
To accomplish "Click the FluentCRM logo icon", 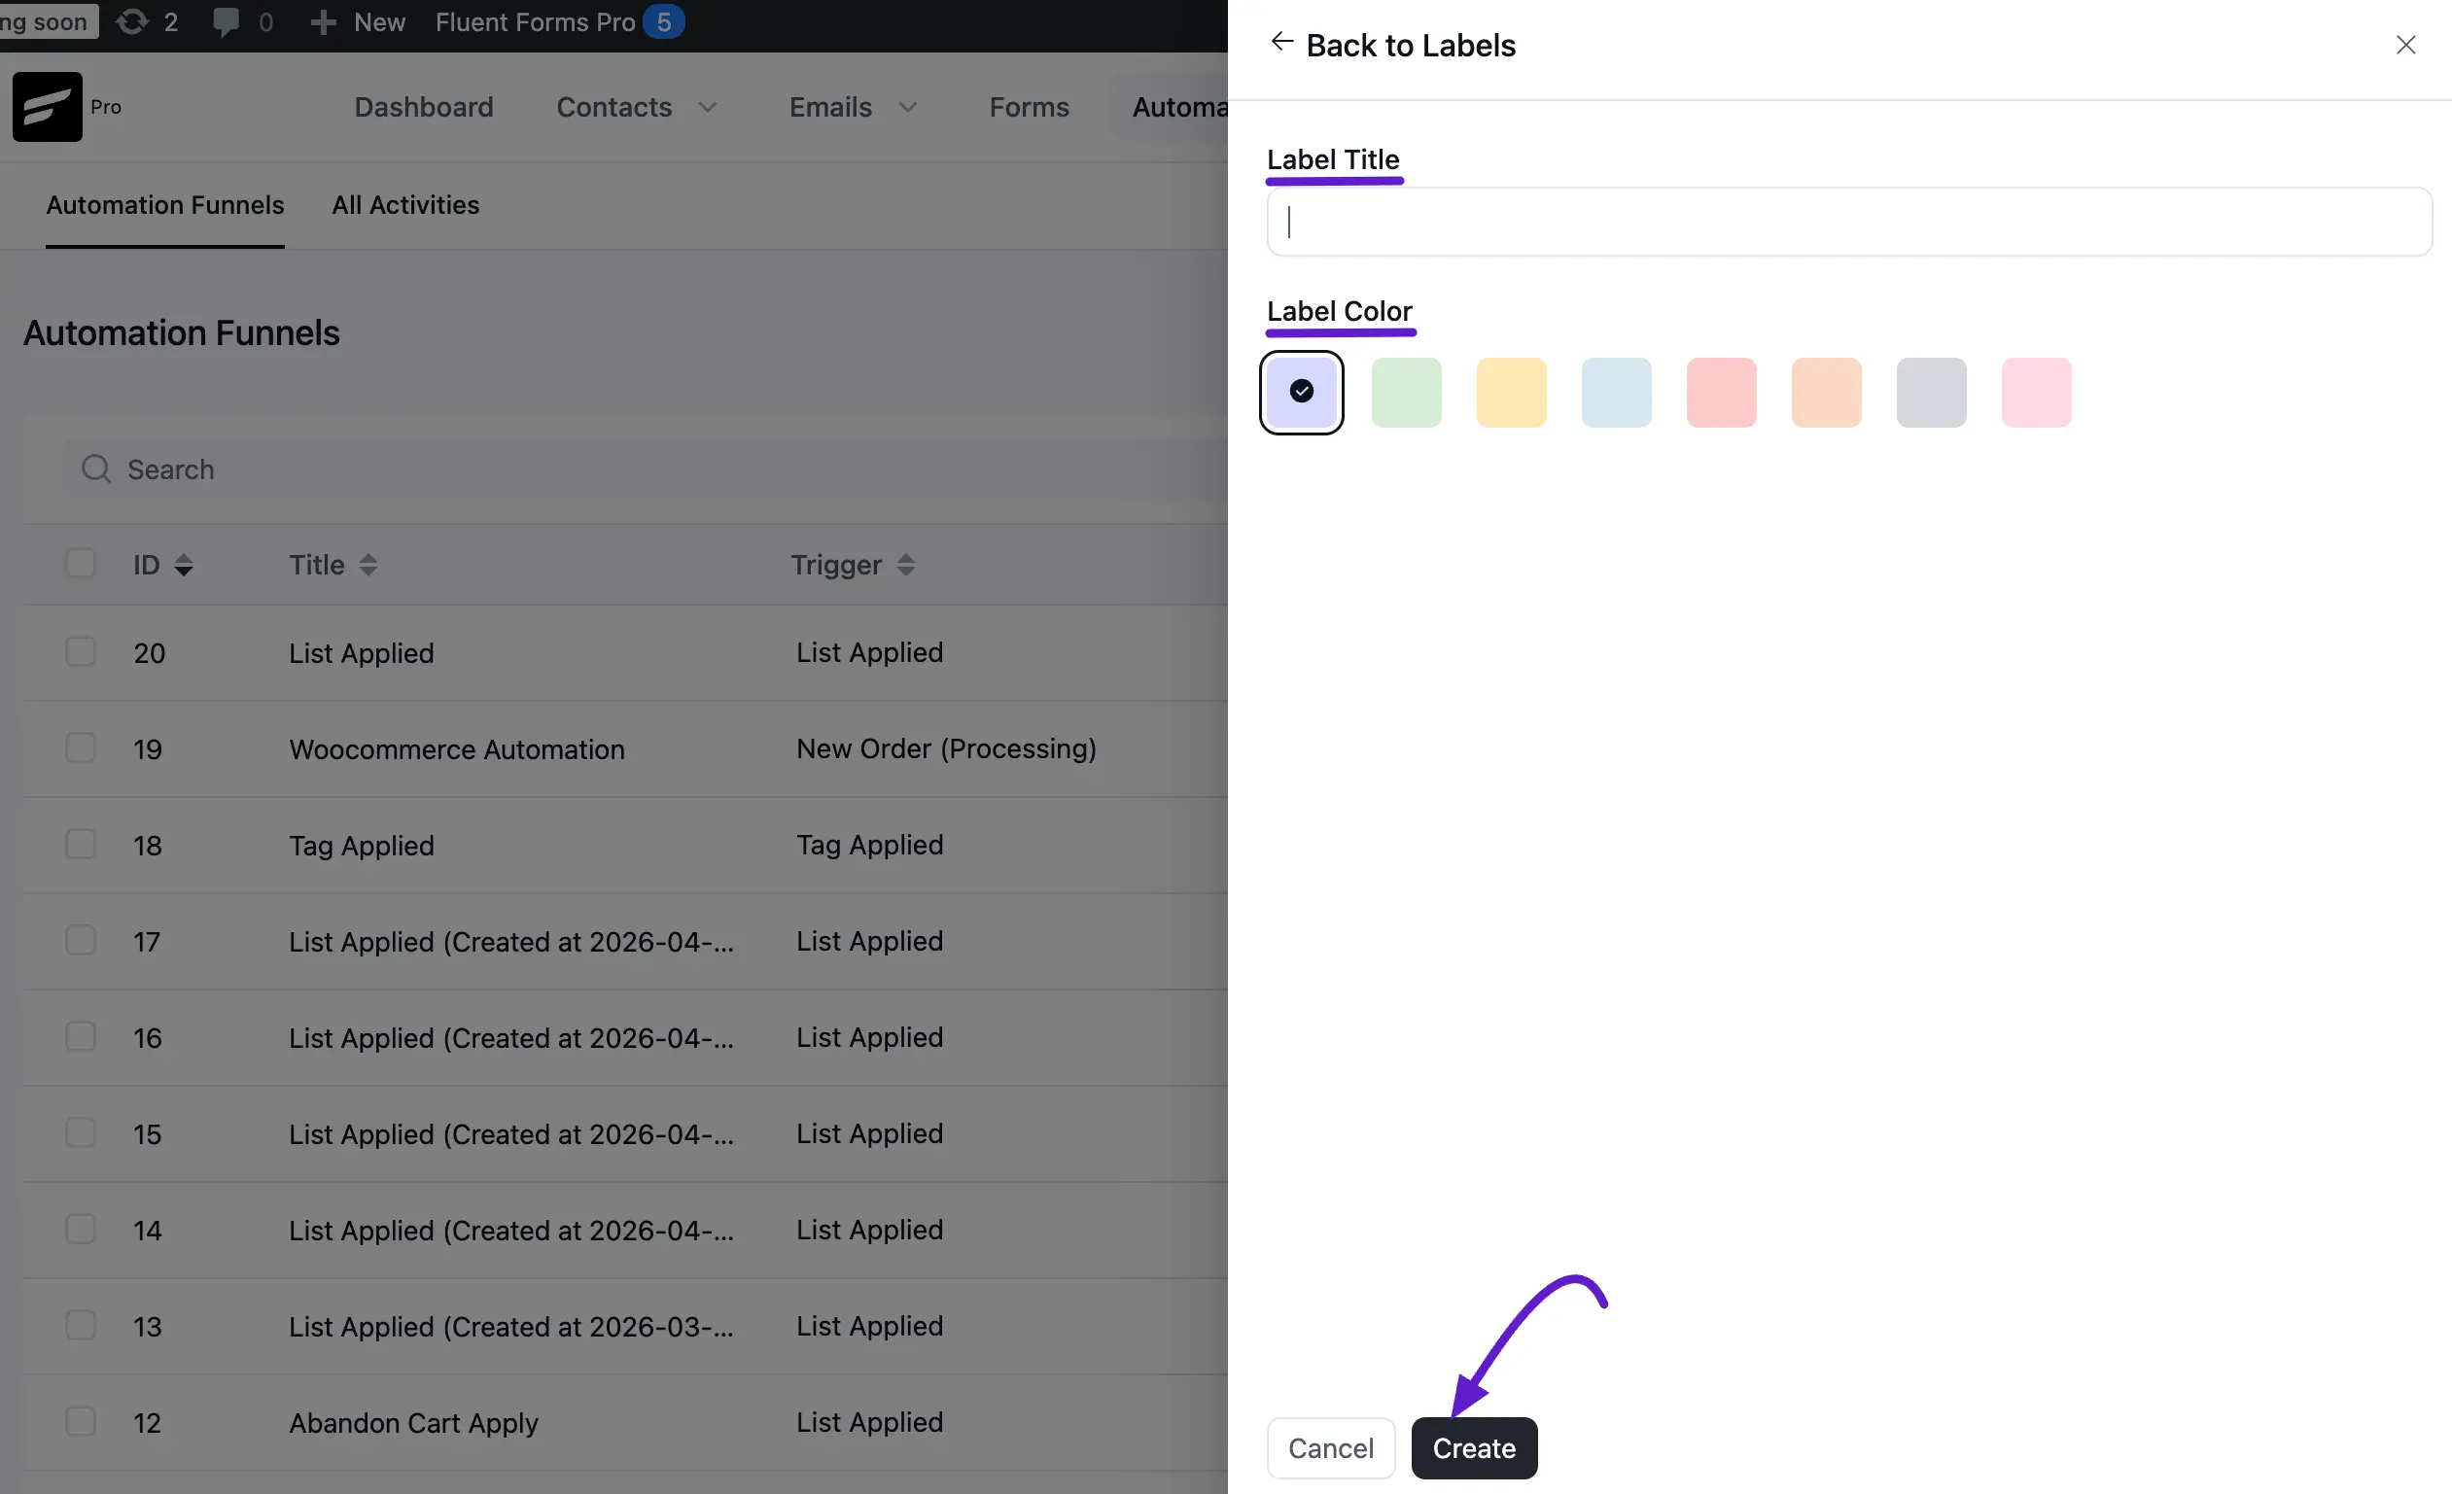I will point(47,106).
